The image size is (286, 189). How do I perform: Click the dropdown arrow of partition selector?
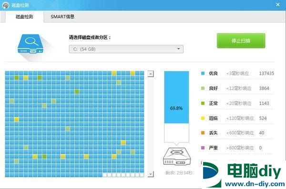tap(179, 49)
